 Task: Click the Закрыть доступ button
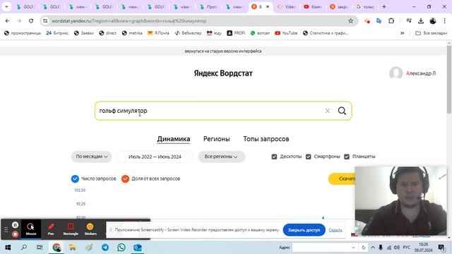click(x=304, y=230)
